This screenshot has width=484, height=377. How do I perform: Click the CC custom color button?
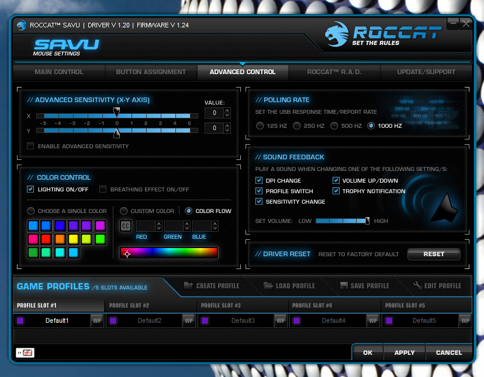click(125, 226)
